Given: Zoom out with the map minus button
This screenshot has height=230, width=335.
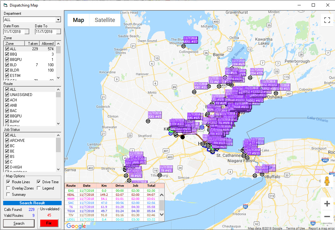Looking at the screenshot, I should [x=327, y=216].
